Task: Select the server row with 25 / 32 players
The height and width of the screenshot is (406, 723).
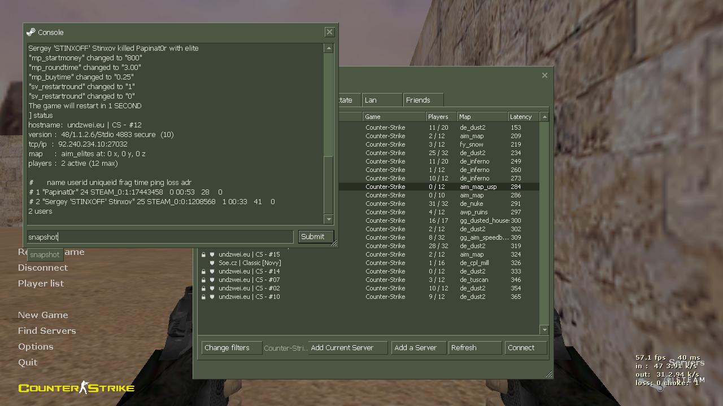Action: [439, 153]
